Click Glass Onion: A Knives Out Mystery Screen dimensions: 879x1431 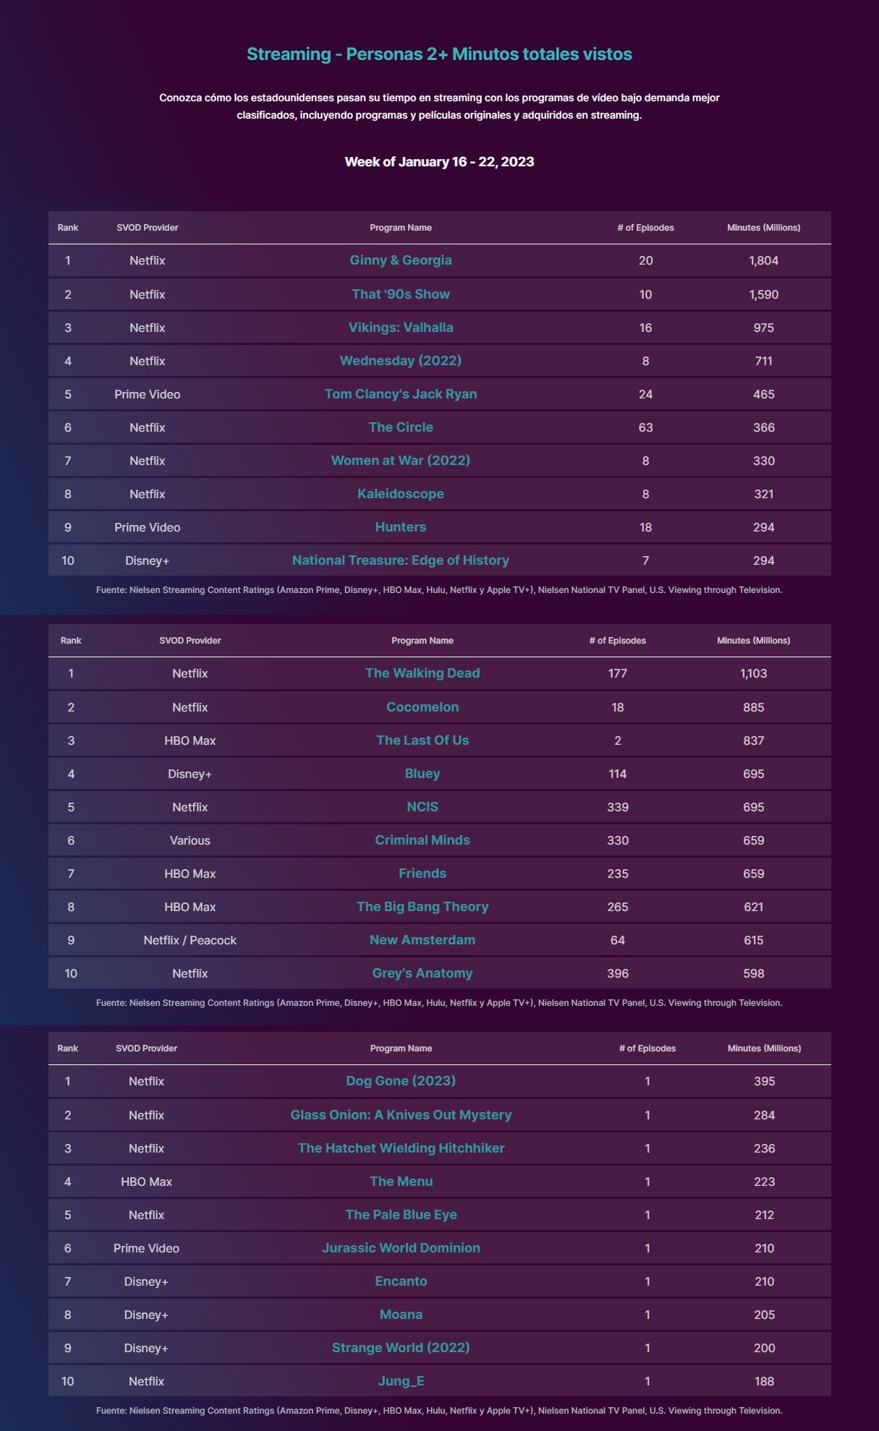401,1115
